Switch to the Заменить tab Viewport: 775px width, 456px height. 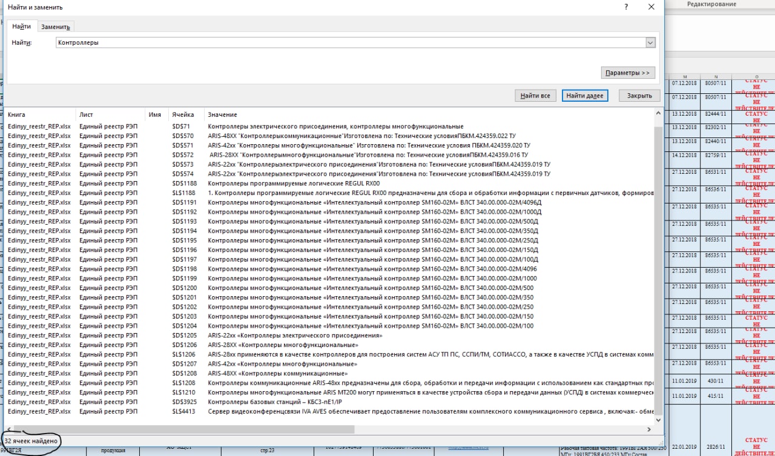56,27
